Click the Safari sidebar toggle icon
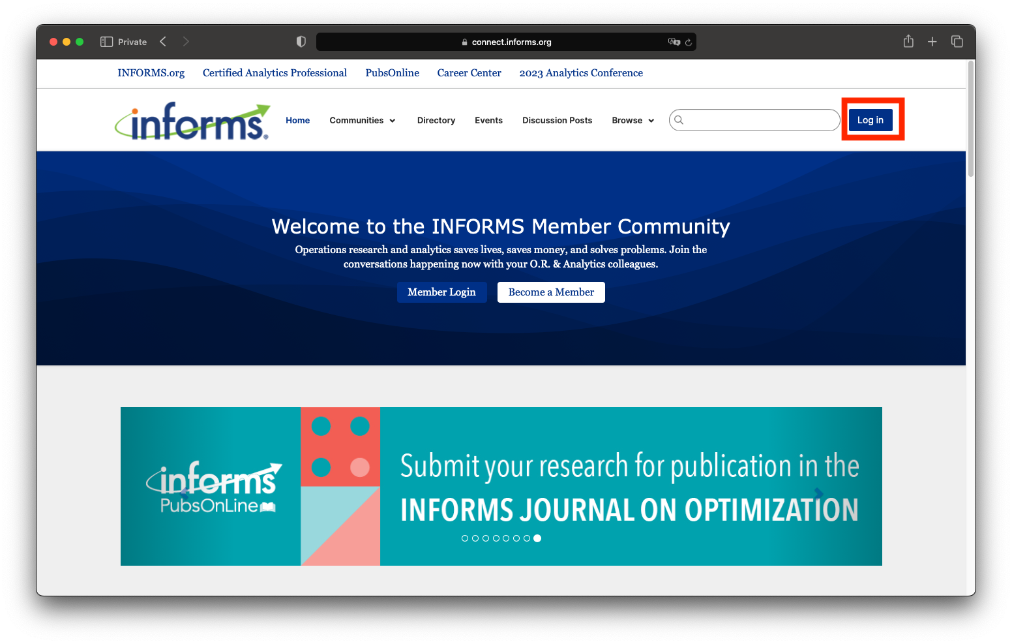The width and height of the screenshot is (1012, 644). (107, 42)
